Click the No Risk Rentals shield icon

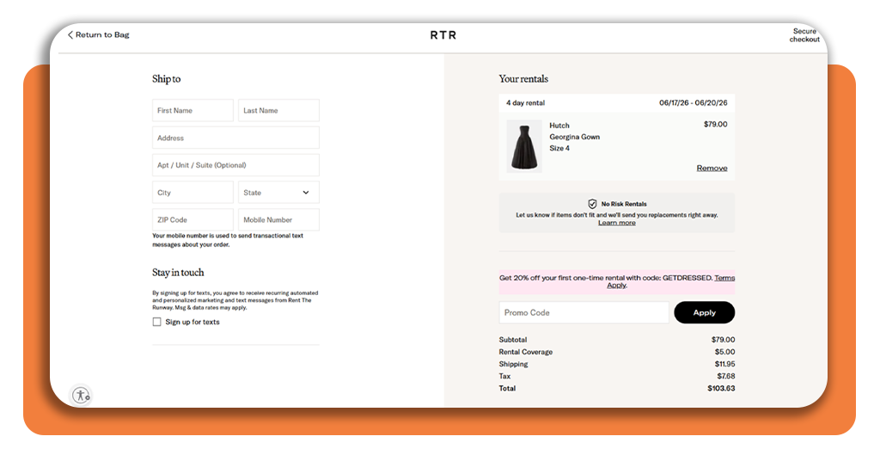click(x=592, y=204)
